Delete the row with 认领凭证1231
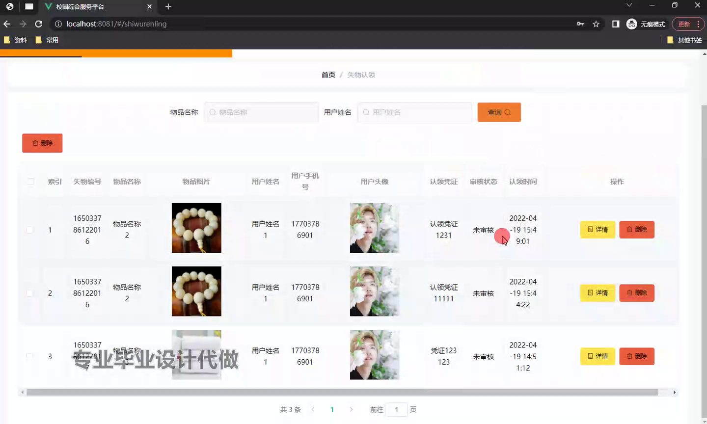Viewport: 707px width, 424px height. click(x=637, y=230)
